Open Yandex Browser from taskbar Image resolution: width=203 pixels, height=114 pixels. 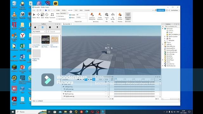pos(71,112)
